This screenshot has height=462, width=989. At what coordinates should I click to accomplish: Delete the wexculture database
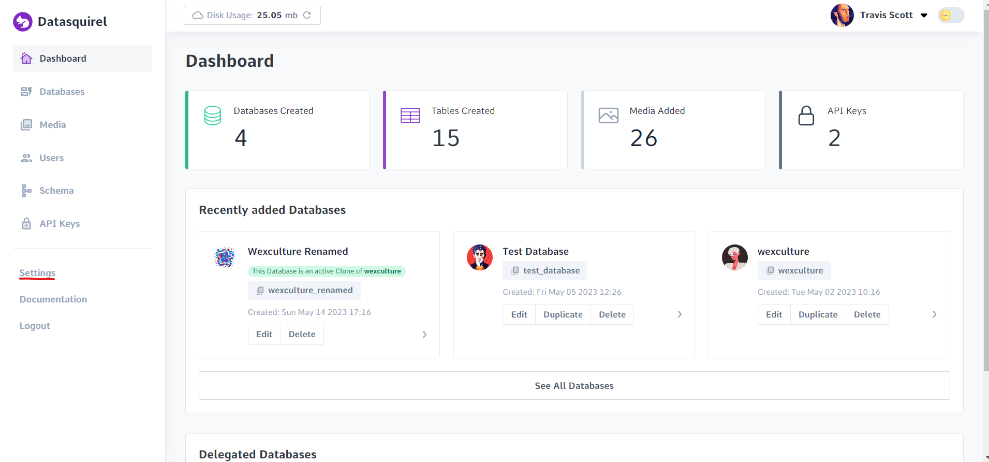(867, 315)
